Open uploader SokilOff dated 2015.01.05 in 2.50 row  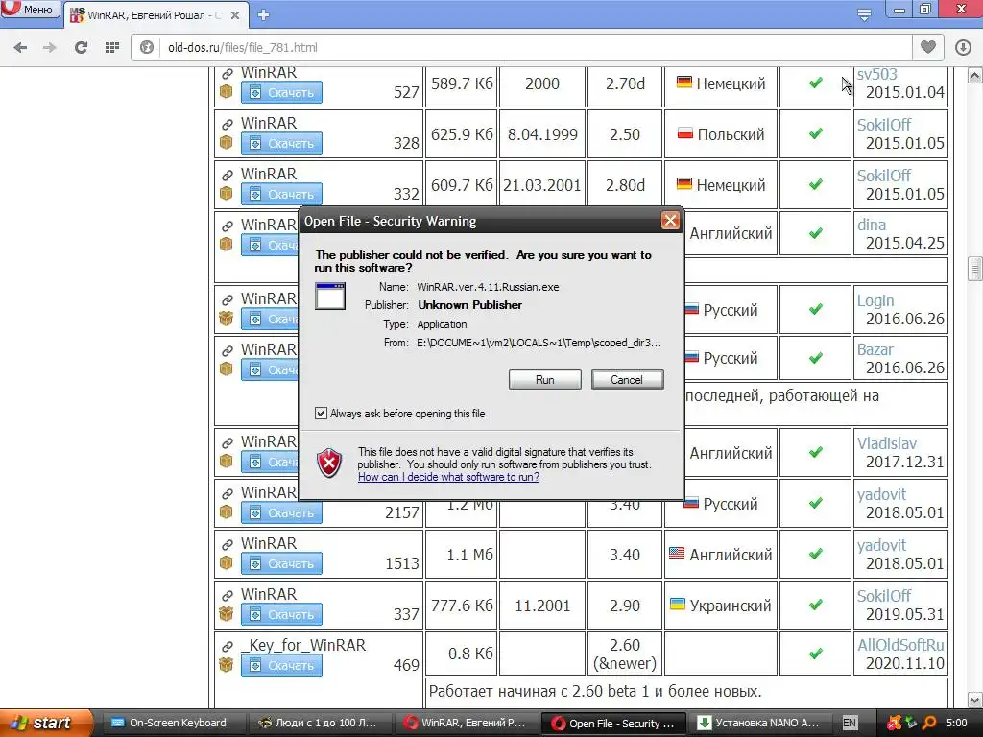pyautogui.click(x=884, y=125)
